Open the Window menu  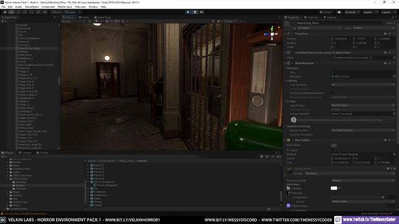[93, 7]
